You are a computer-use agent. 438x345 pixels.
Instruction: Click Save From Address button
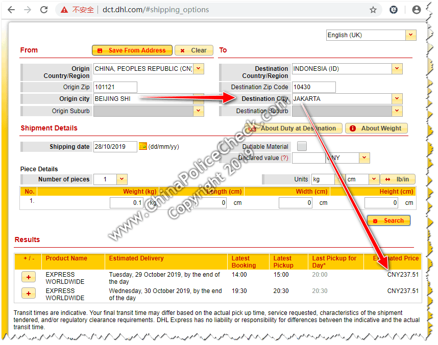(x=132, y=50)
